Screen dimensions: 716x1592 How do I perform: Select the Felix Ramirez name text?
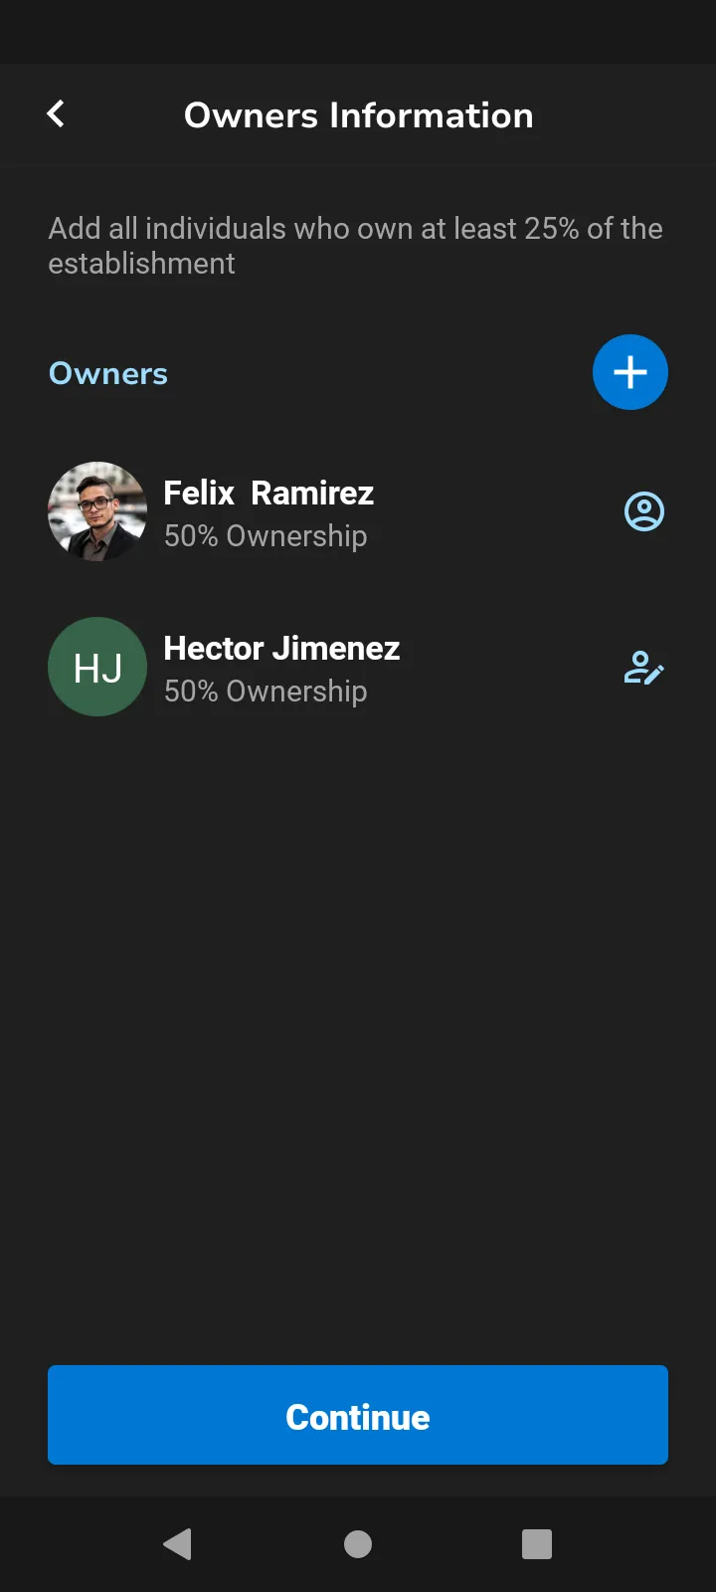(x=268, y=493)
